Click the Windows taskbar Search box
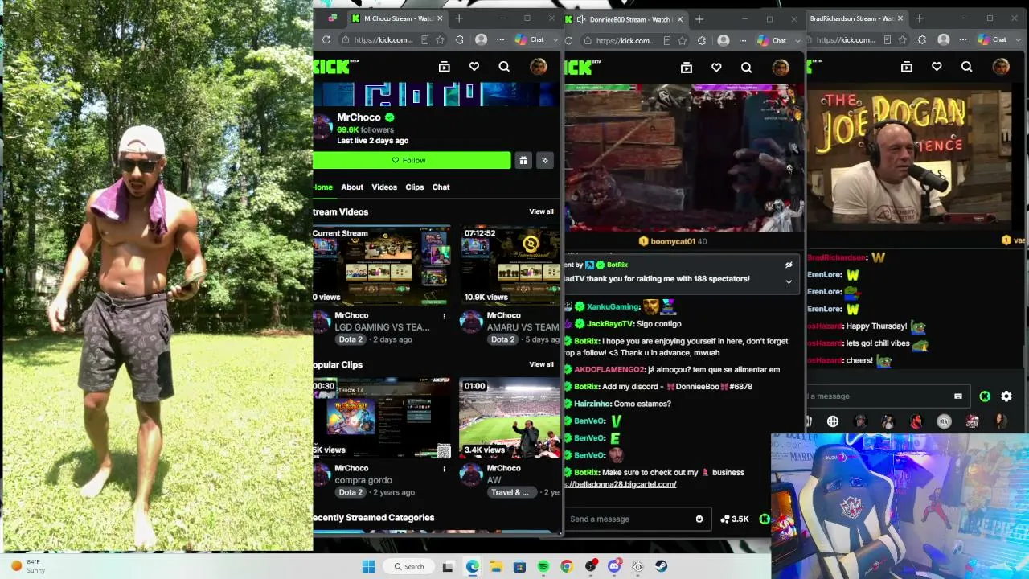The image size is (1029, 579). coord(408,566)
